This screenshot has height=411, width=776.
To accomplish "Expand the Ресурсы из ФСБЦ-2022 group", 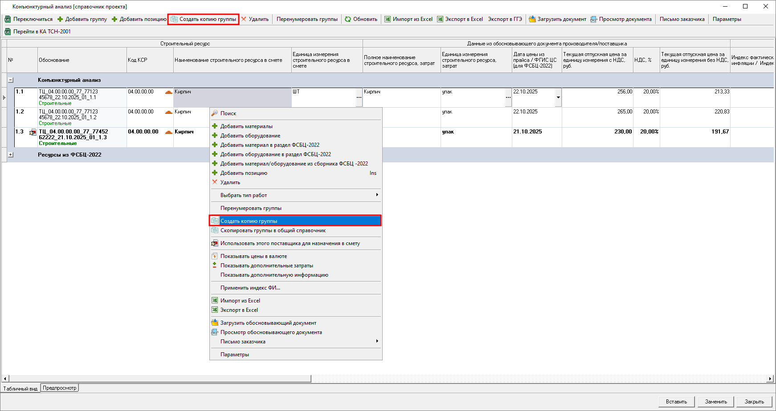I will (11, 155).
